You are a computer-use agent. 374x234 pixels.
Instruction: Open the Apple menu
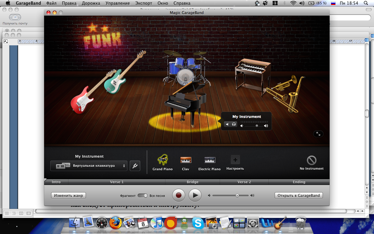pos(8,3)
